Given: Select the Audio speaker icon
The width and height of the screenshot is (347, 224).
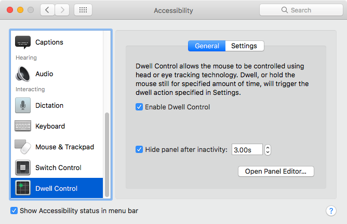Looking at the screenshot, I should [x=23, y=74].
